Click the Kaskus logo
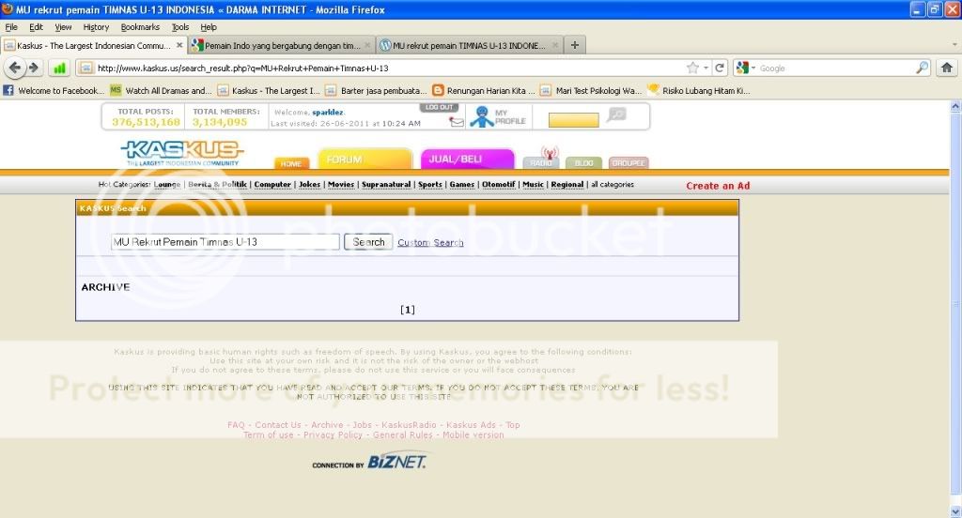 point(182,152)
